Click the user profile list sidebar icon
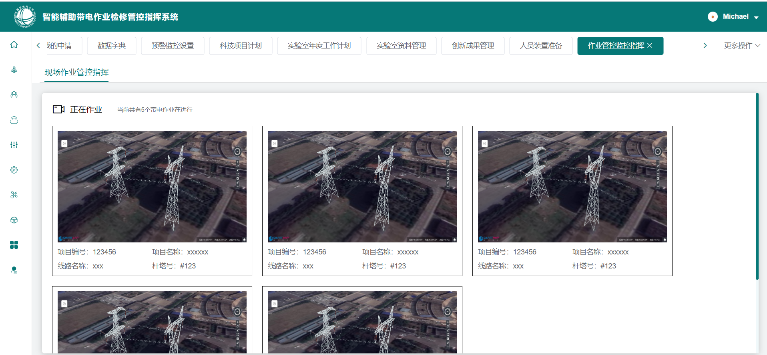The height and width of the screenshot is (355, 767). pyautogui.click(x=14, y=270)
